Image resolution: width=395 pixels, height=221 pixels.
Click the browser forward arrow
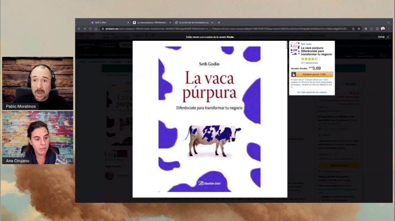(x=84, y=28)
